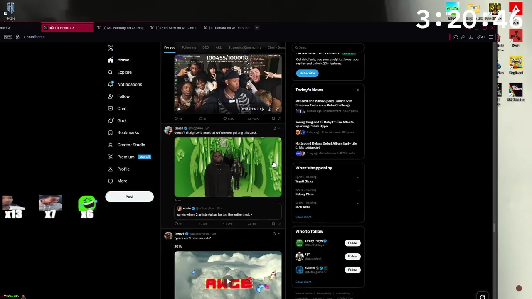Switch to Pred Alert on X browser tab
The height and width of the screenshot is (299, 532).
174,28
